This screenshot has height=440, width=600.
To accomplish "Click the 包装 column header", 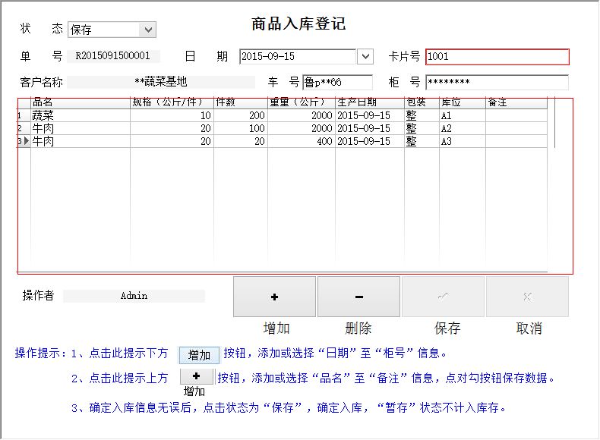I will tap(422, 102).
